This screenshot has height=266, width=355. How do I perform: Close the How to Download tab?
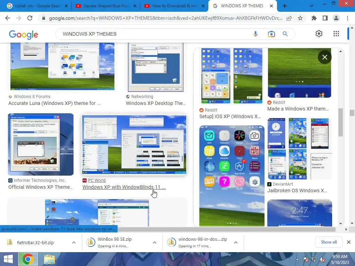tap(203, 6)
